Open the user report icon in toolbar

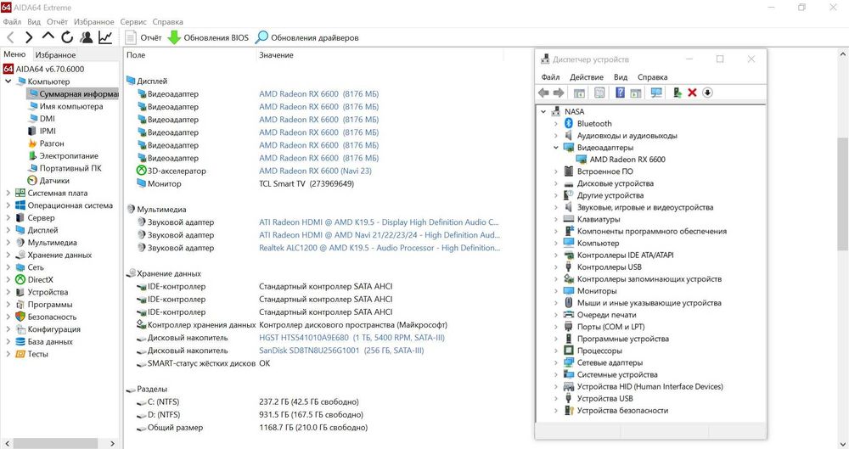(86, 37)
